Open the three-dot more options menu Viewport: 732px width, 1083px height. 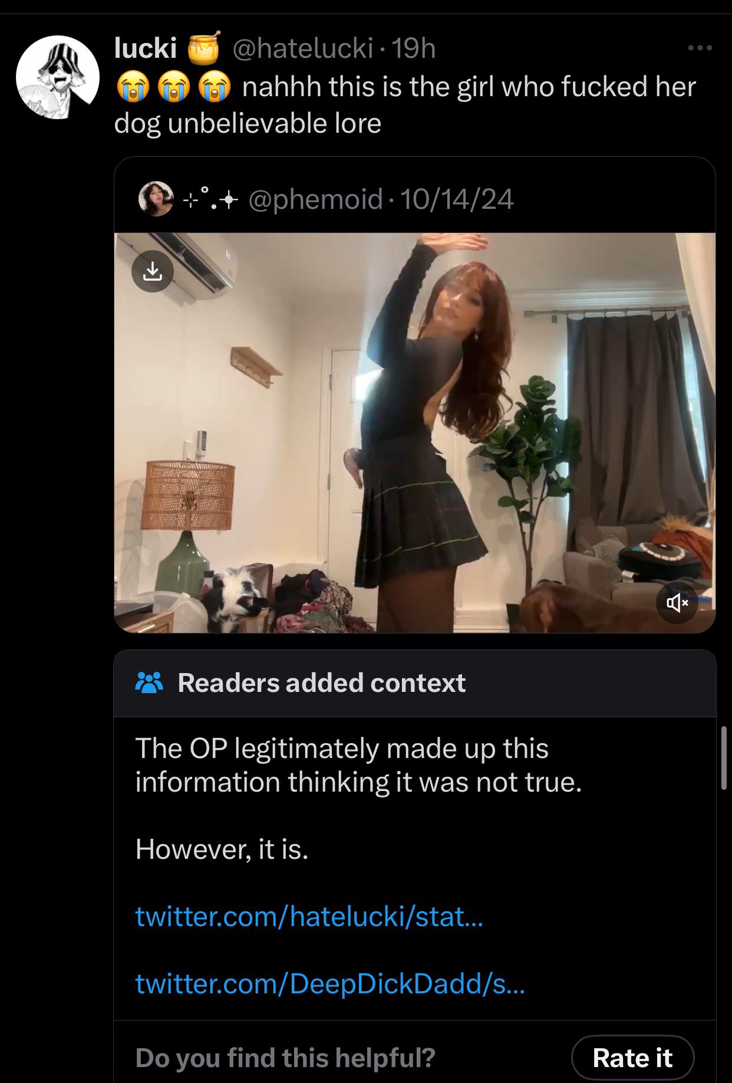pos(700,48)
